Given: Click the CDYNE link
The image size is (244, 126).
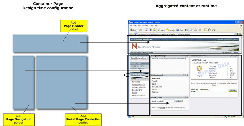Looking at the screenshot, I should pos(162,108).
